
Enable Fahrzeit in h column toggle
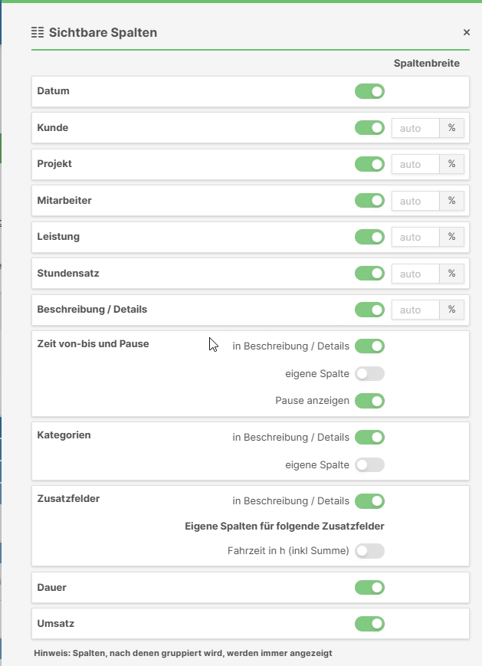[x=370, y=550]
